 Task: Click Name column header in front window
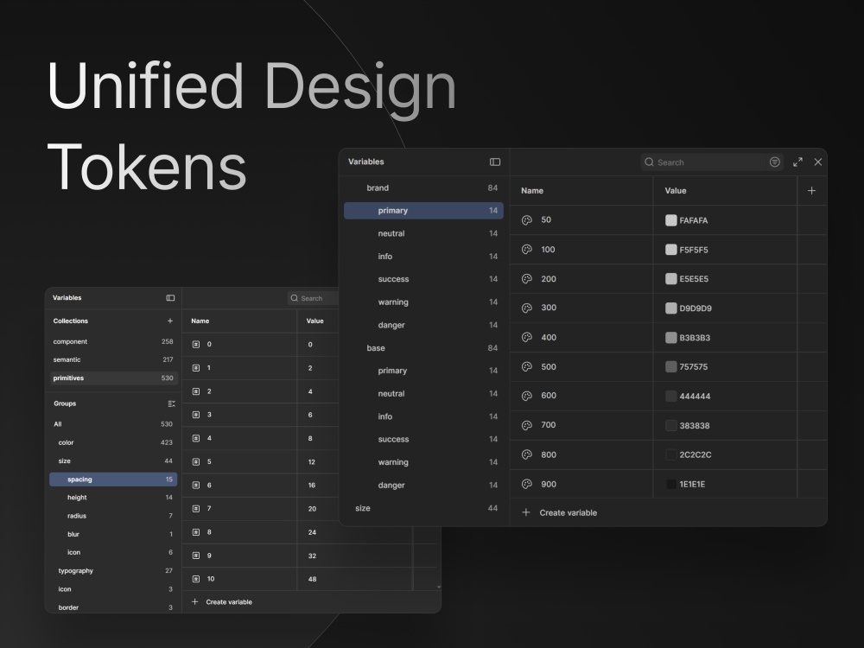pos(532,191)
